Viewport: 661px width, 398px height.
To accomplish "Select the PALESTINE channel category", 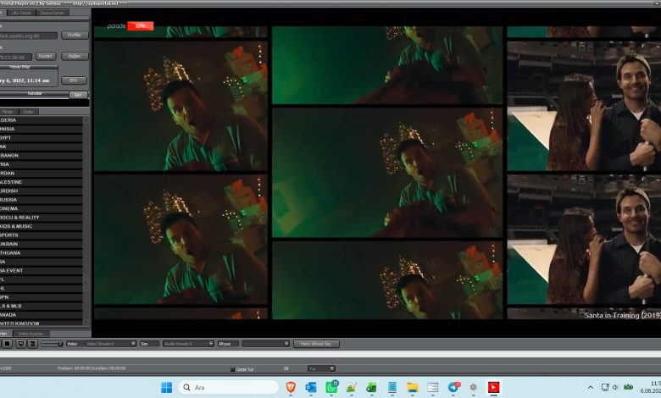I will (41, 182).
